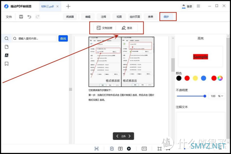Open new tab with plus icon
Image resolution: width=231 pixels, height=154 pixels.
(68, 6)
